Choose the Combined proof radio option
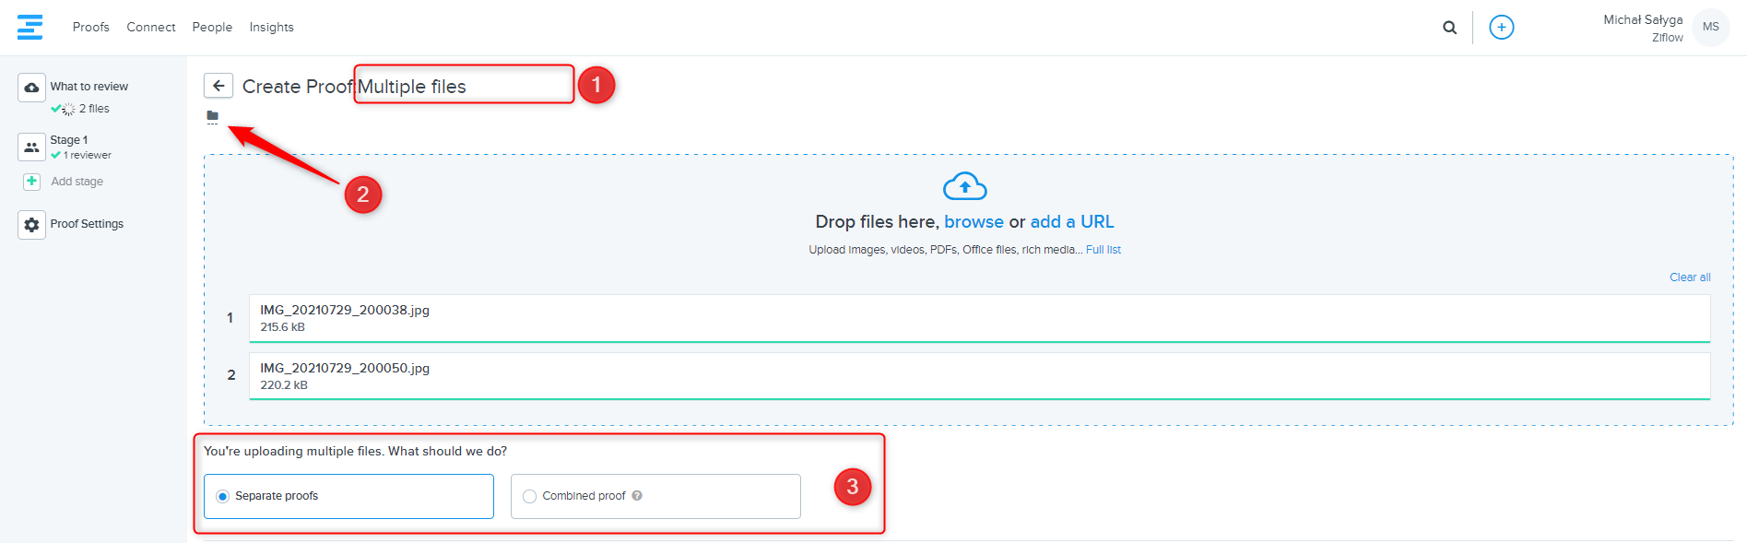Screen dimensions: 1747x543 click(x=530, y=496)
